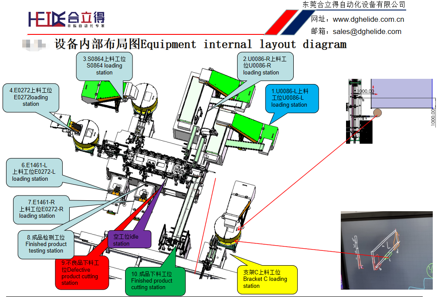Click the red Defective product cutting station callout
Viewport: 438px width, 297px height.
click(x=81, y=273)
